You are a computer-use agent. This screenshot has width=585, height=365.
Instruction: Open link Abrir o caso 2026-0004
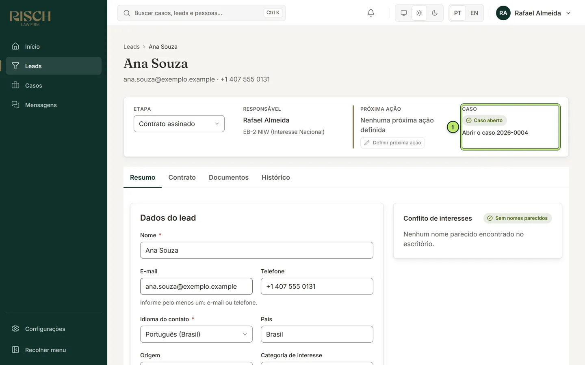tap(495, 133)
